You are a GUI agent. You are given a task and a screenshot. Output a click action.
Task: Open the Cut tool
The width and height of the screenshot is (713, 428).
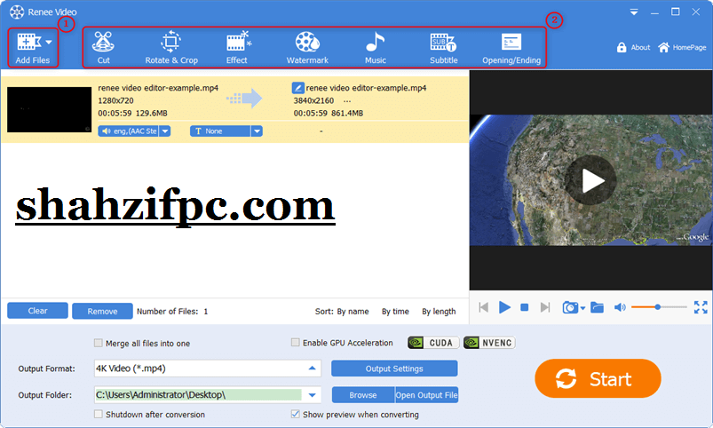(x=103, y=47)
